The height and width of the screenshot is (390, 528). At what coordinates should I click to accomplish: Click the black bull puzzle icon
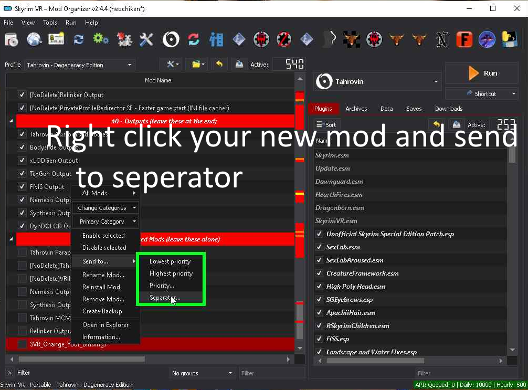point(351,39)
